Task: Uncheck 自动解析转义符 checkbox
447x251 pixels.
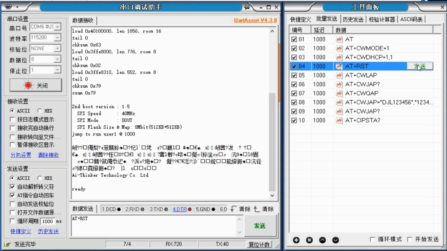Action: 12,187
